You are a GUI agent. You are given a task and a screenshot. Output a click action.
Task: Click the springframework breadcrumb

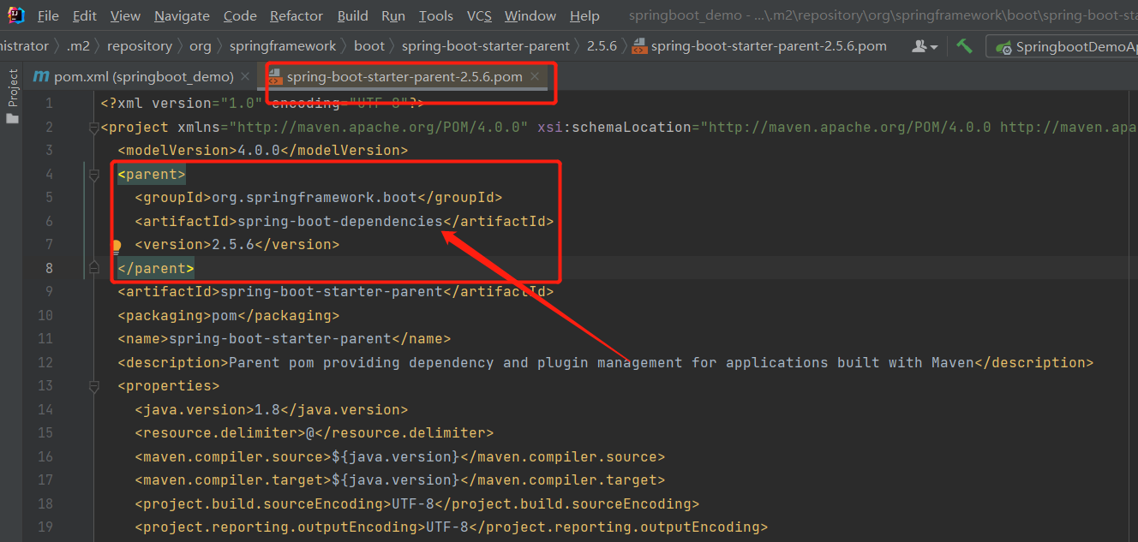tap(283, 46)
